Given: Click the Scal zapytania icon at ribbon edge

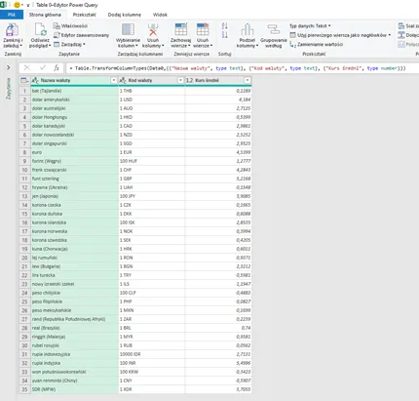Looking at the screenshot, I should tap(400, 25).
